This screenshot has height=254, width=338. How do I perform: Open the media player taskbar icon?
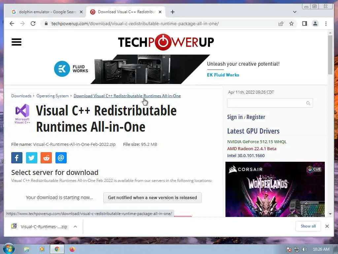pos(42,249)
